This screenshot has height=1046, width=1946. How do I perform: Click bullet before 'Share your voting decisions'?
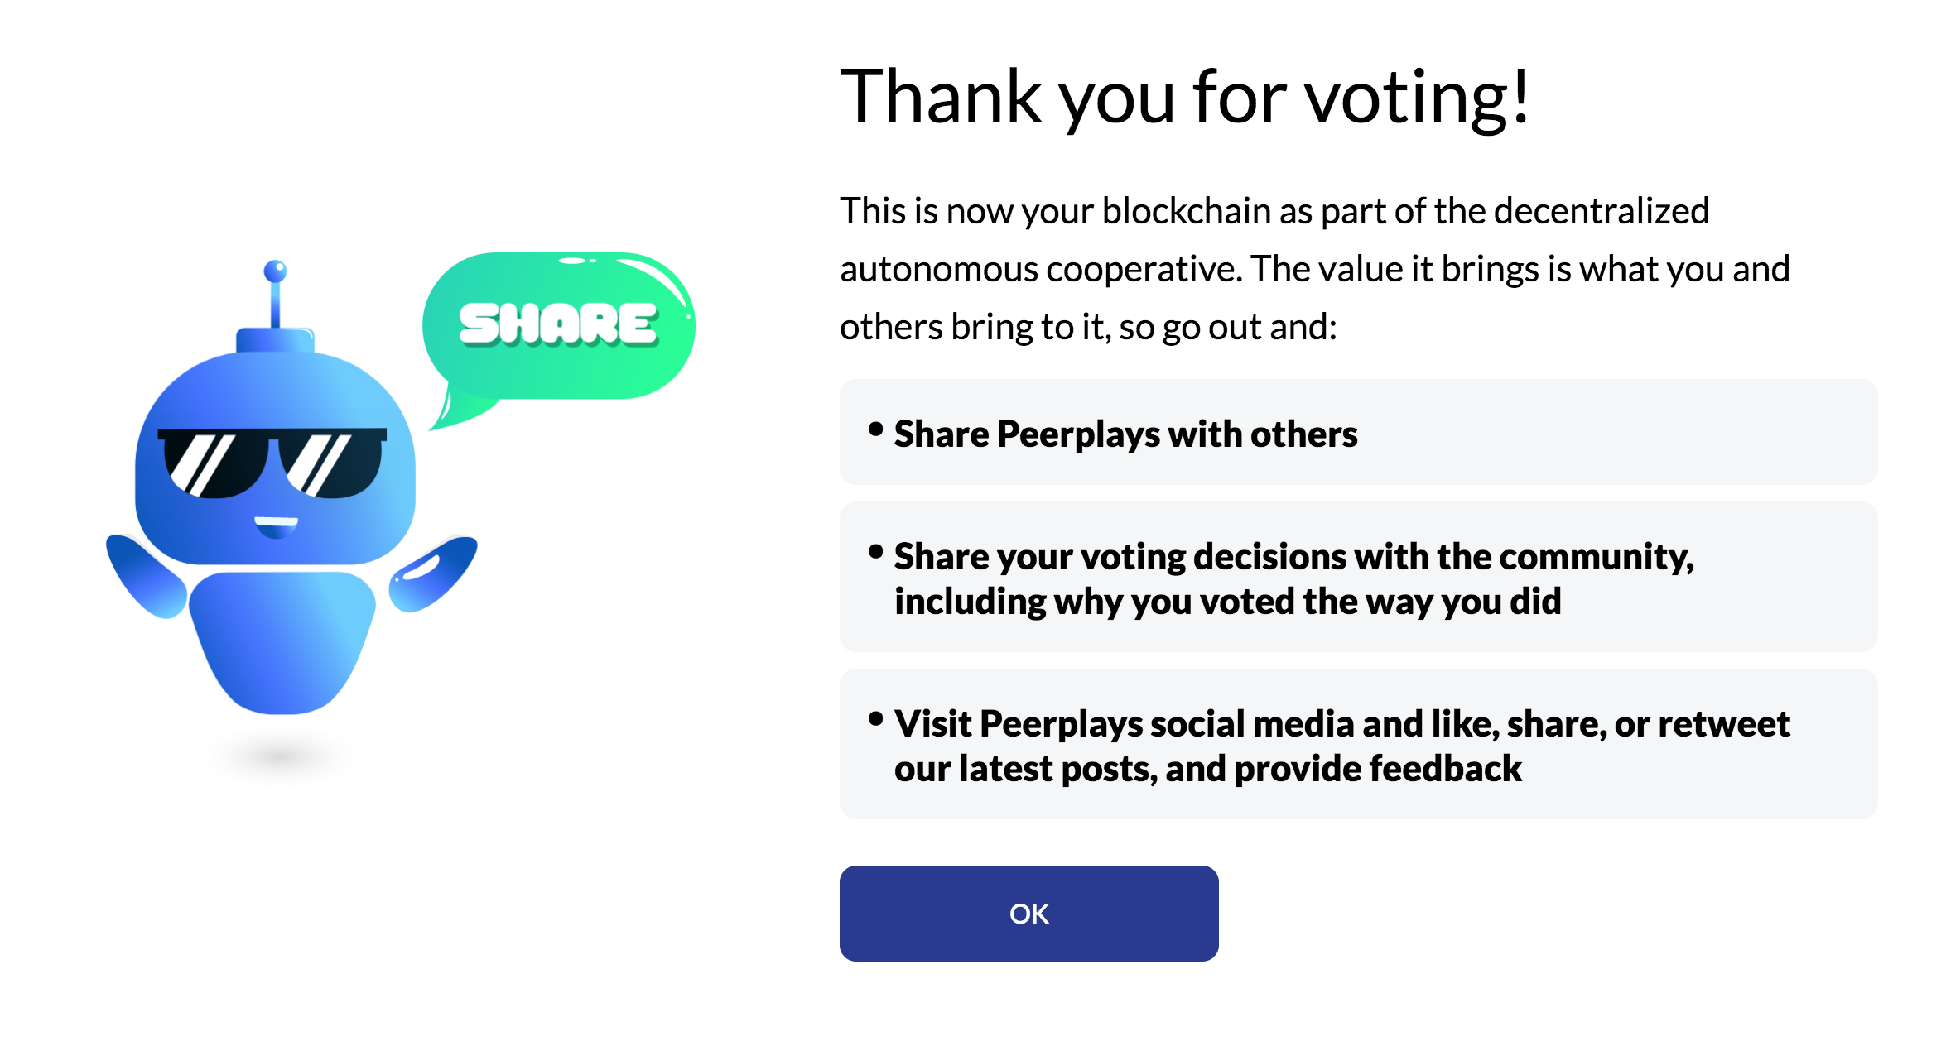coord(875,551)
